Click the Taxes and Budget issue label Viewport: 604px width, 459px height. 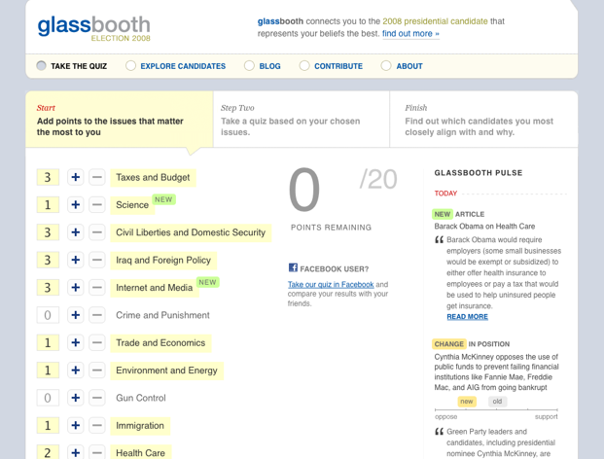pos(153,178)
